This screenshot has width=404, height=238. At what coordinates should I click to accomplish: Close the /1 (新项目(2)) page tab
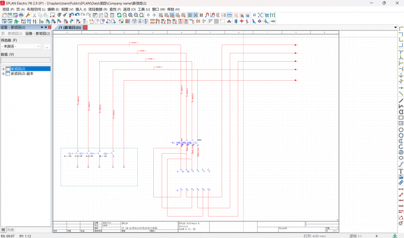coord(85,27)
